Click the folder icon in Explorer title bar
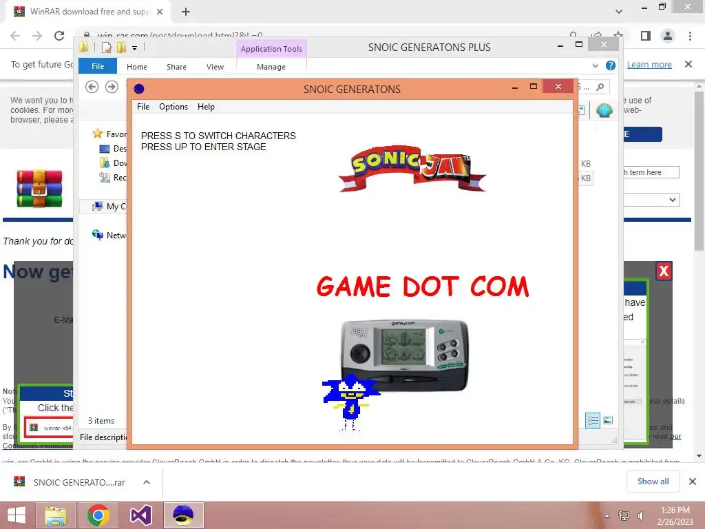The width and height of the screenshot is (705, 529). tap(83, 48)
